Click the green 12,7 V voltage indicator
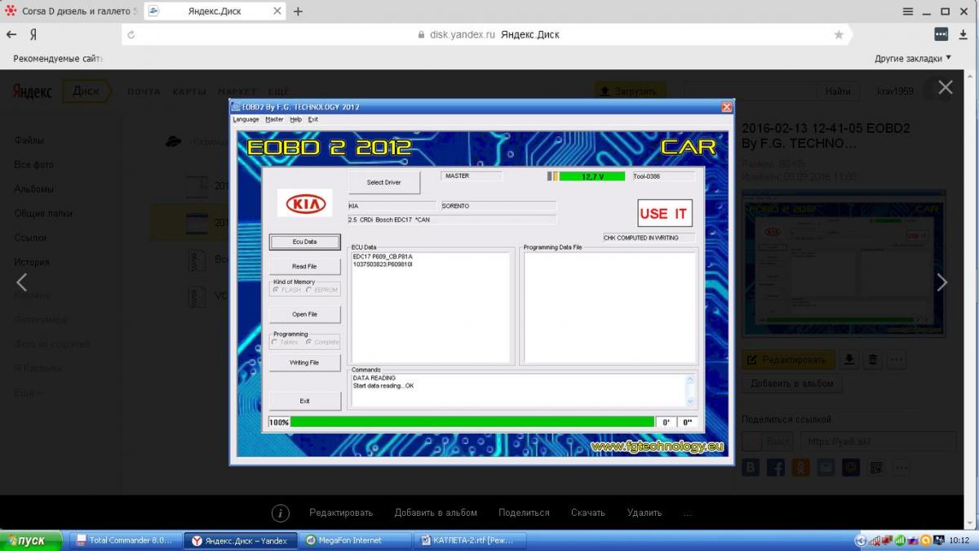979x551 pixels. coord(592,176)
